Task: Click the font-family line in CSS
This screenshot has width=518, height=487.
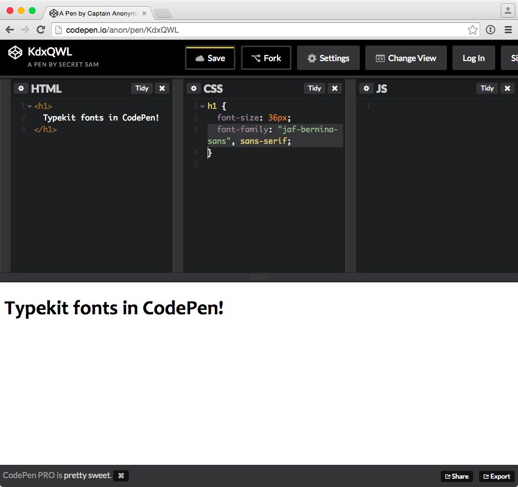Action: [275, 135]
